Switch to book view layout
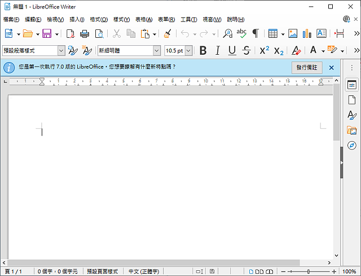Viewport: 361px width, 276px height. click(270, 271)
